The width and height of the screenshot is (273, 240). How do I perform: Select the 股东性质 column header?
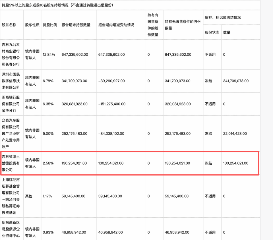click(x=32, y=25)
